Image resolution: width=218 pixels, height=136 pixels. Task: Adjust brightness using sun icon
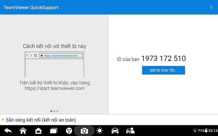99,131
